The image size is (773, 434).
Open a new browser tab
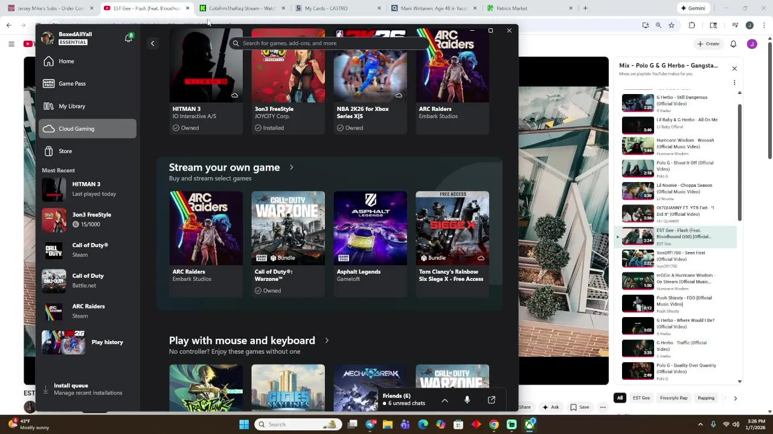tap(585, 8)
